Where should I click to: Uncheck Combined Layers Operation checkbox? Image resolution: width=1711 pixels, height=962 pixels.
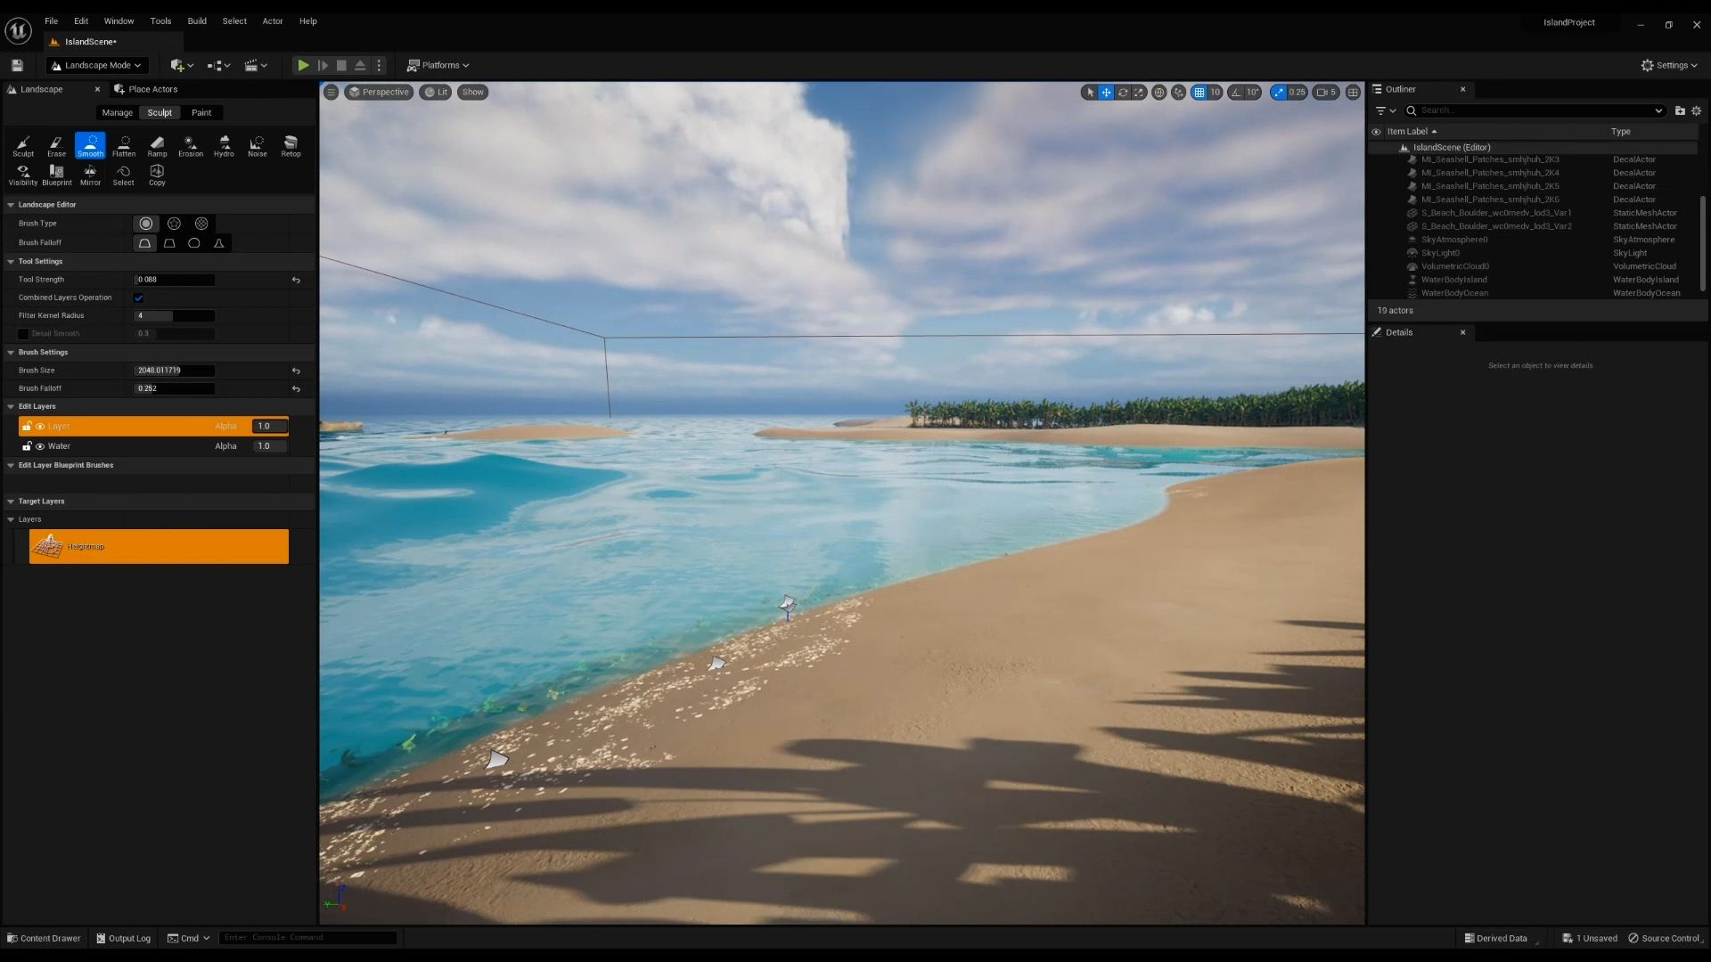click(x=138, y=298)
